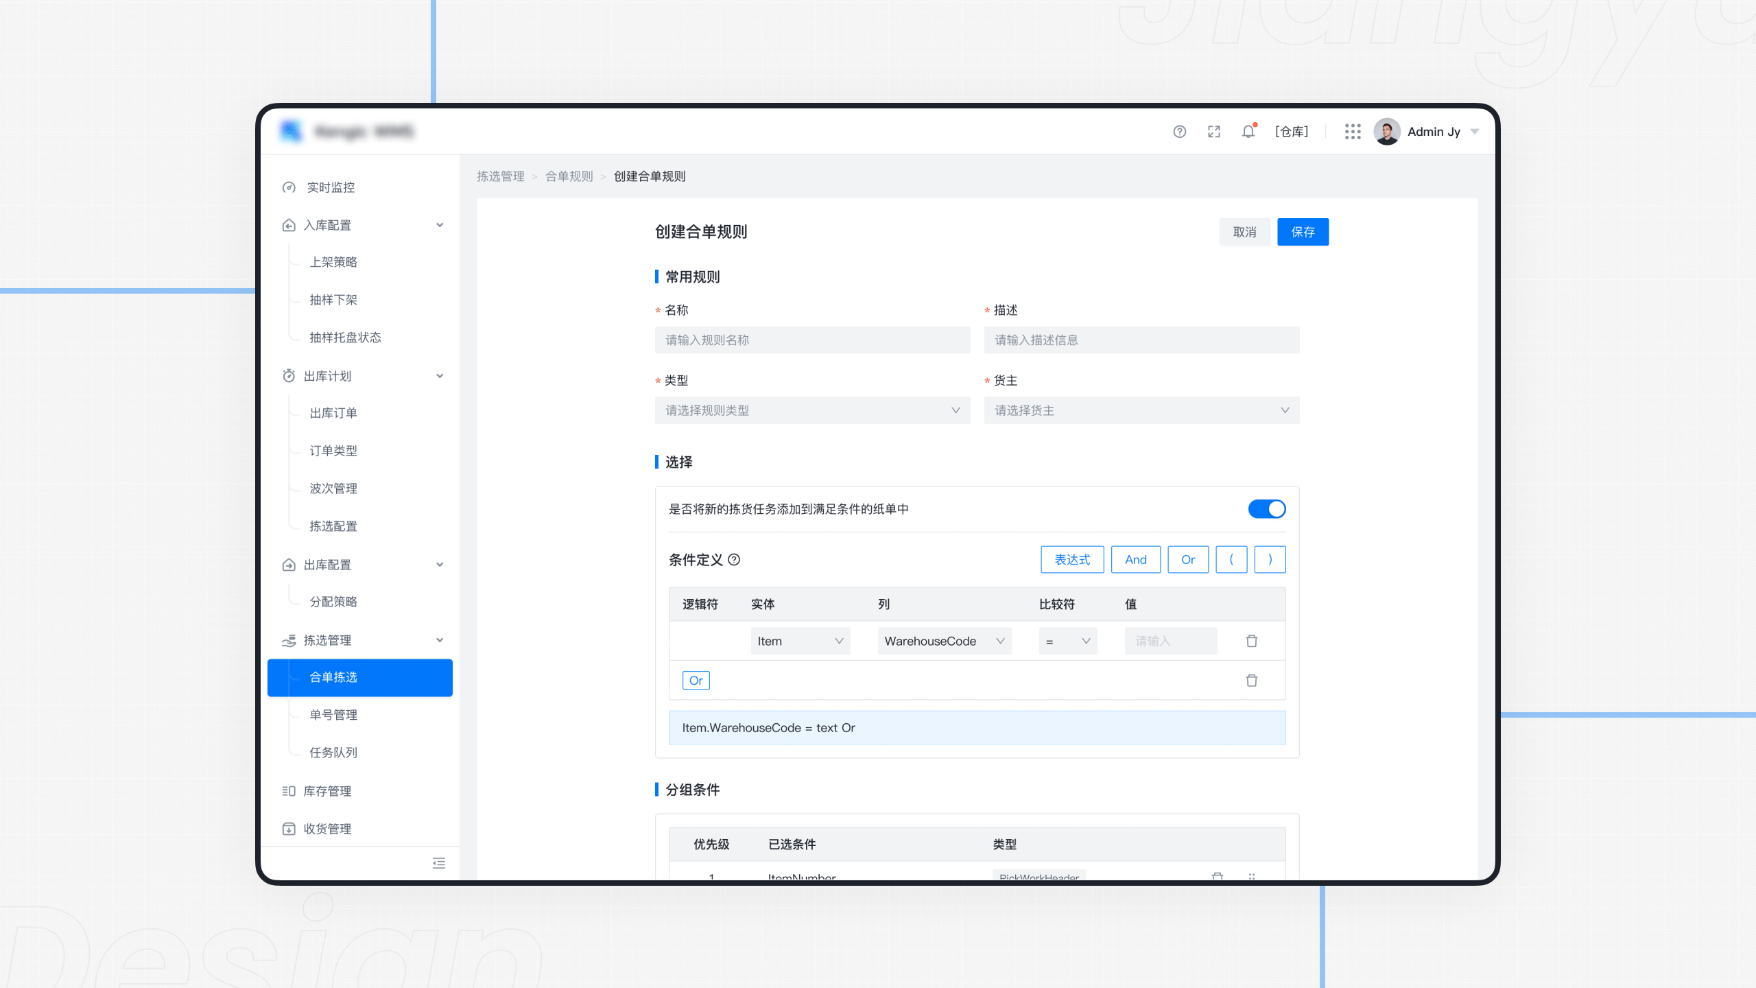
Task: Delete the Item condition row via trash icon
Action: click(x=1251, y=640)
